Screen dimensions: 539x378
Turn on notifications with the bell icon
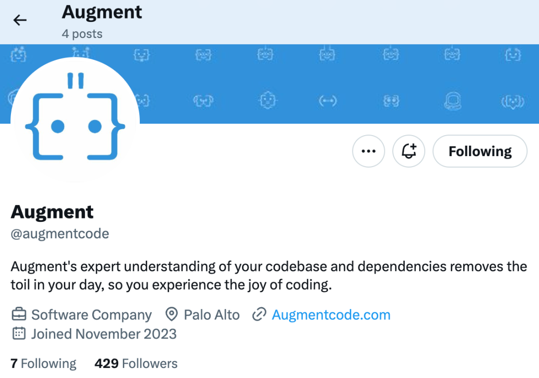pyautogui.click(x=409, y=151)
